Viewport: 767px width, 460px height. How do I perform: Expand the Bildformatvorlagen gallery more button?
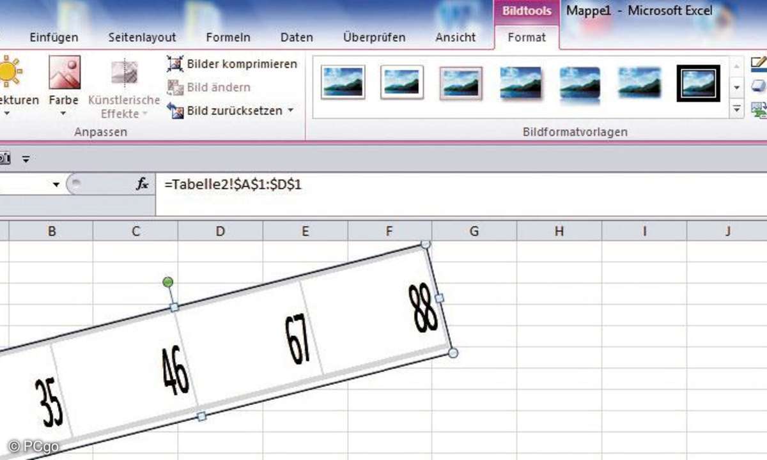[x=738, y=109]
